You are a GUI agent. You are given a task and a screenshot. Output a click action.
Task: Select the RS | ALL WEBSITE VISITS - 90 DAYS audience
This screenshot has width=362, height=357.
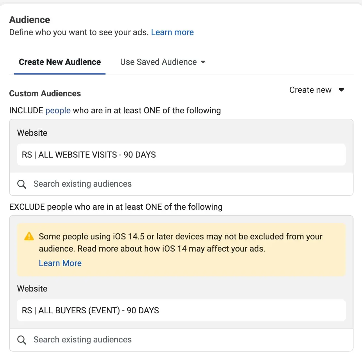(89, 155)
